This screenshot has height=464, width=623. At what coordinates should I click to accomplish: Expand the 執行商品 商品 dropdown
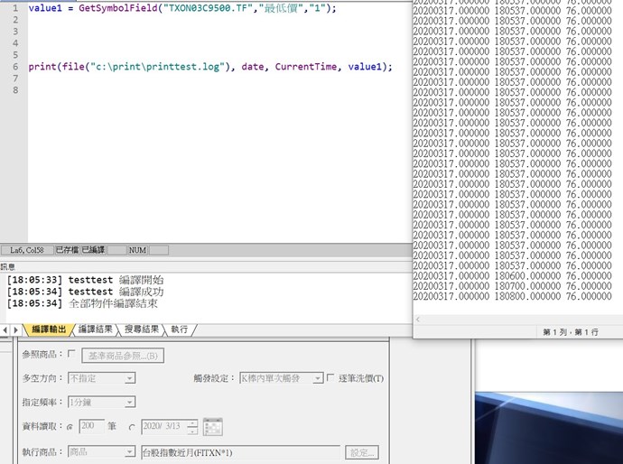102,451
